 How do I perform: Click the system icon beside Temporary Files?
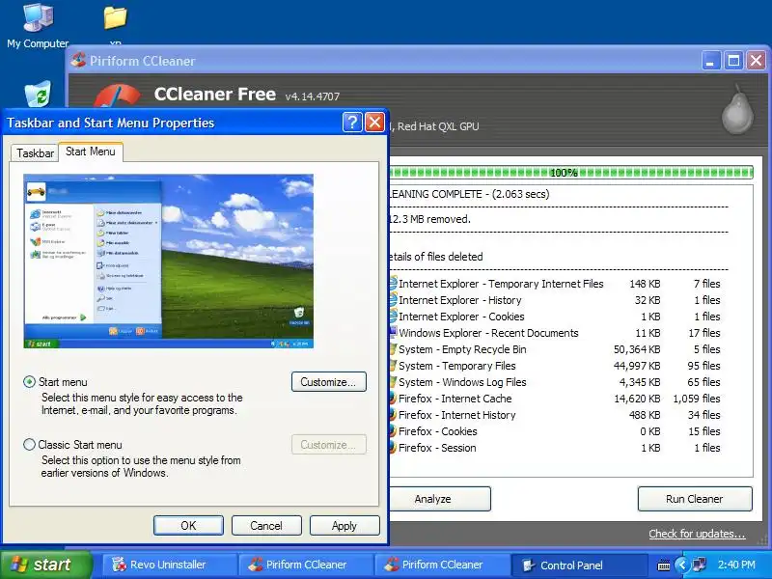(393, 366)
